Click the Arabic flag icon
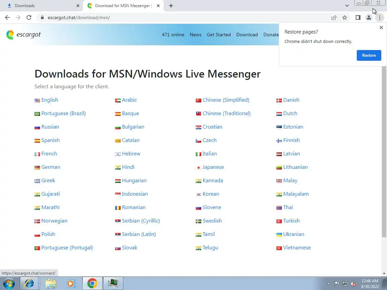 click(118, 100)
